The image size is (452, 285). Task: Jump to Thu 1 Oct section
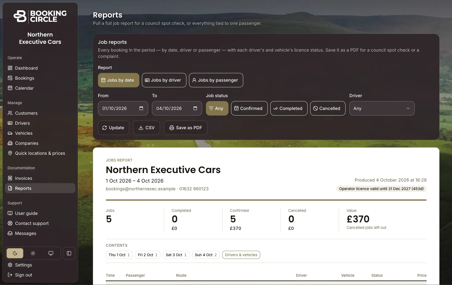pos(119,255)
